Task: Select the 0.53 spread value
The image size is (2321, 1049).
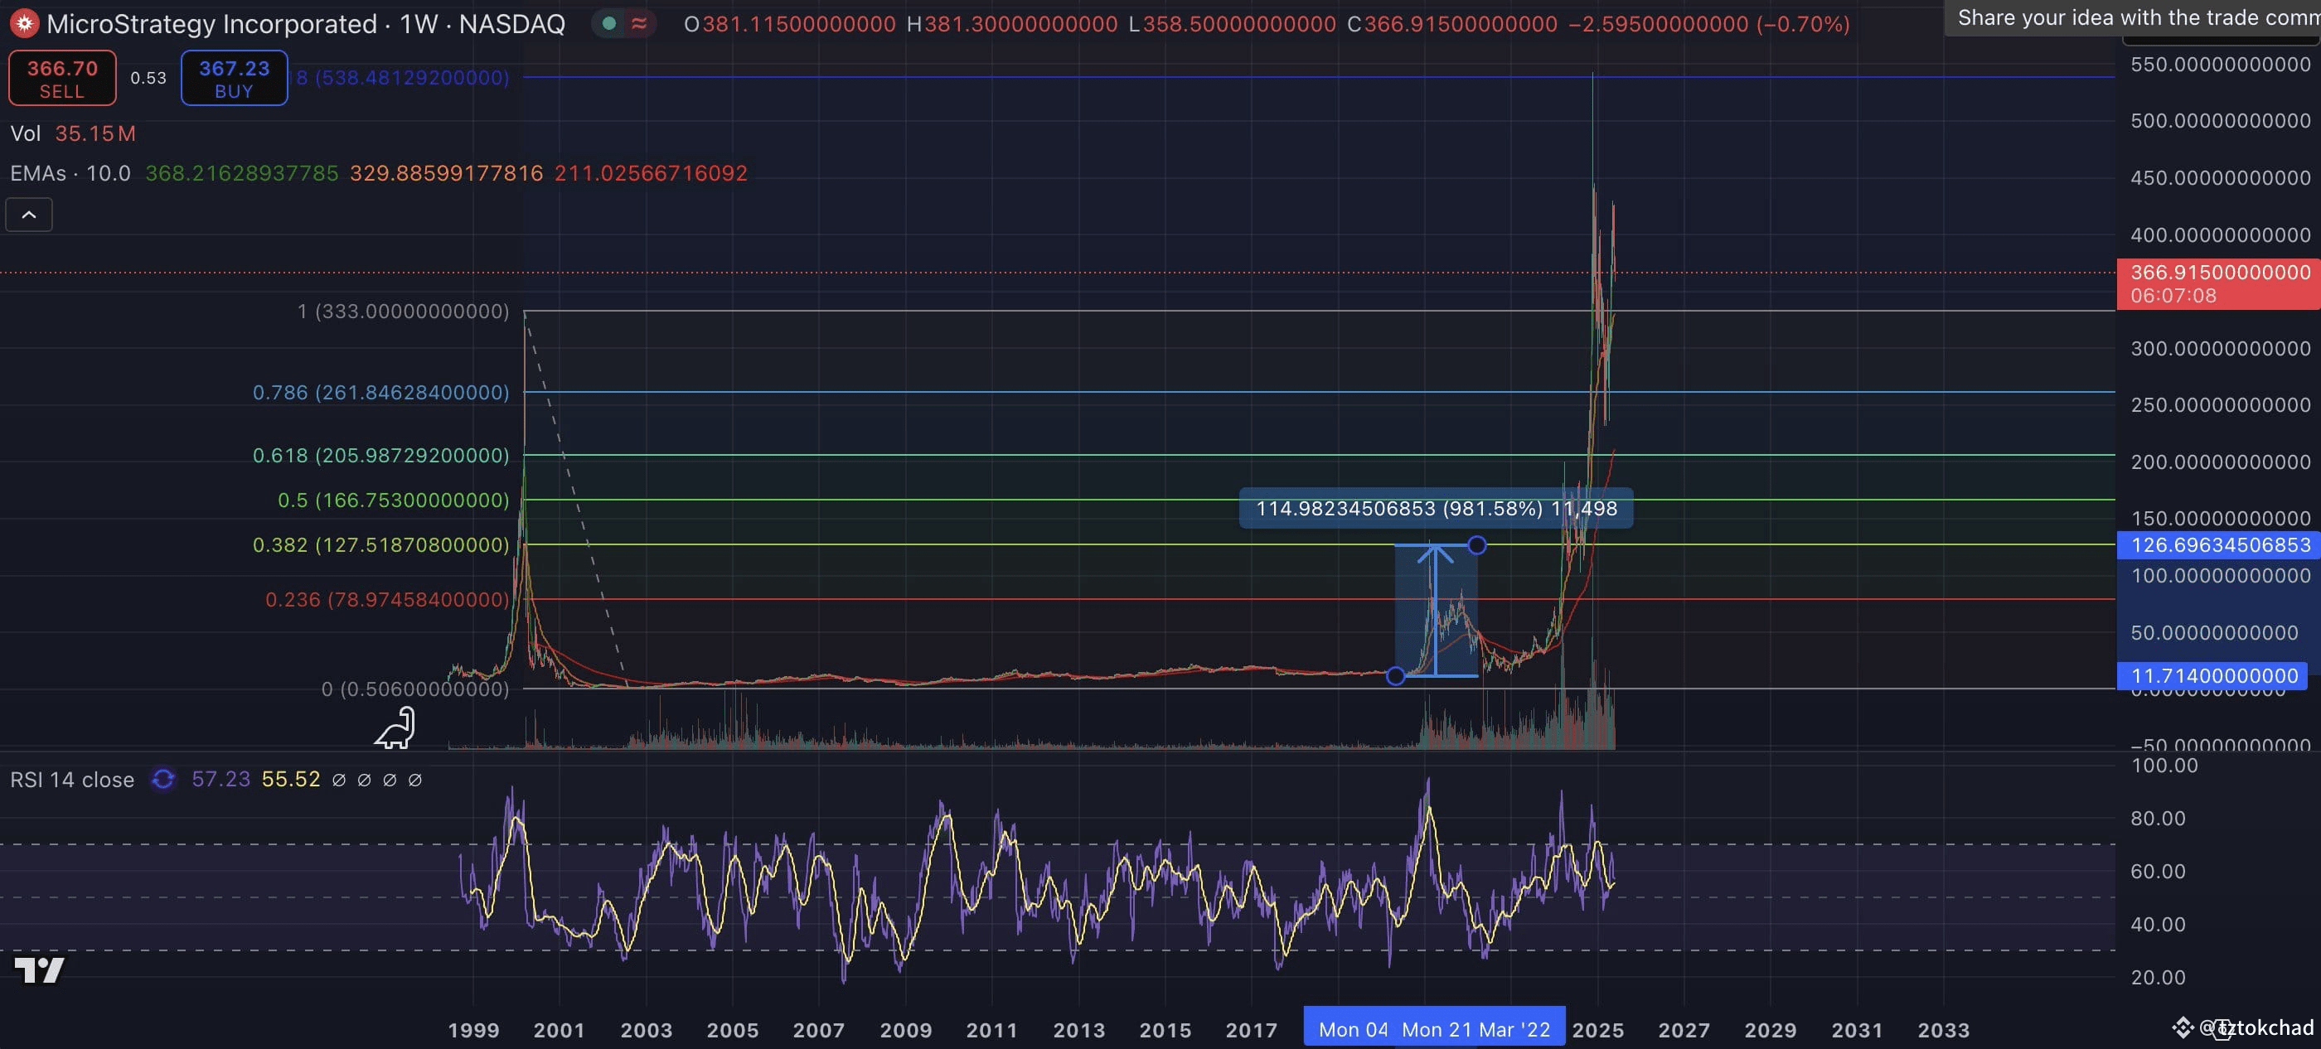Action: point(148,79)
